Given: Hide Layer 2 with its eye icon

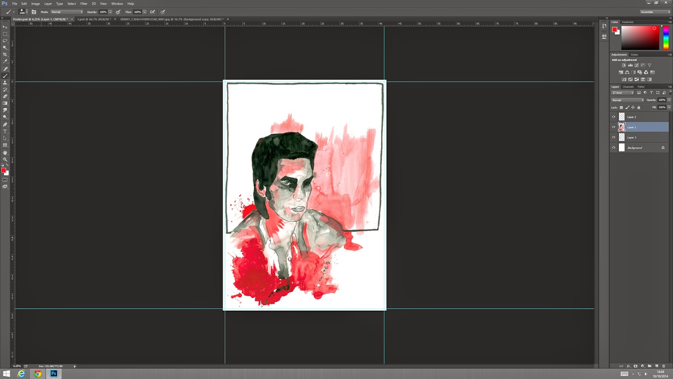Looking at the screenshot, I should tap(613, 117).
